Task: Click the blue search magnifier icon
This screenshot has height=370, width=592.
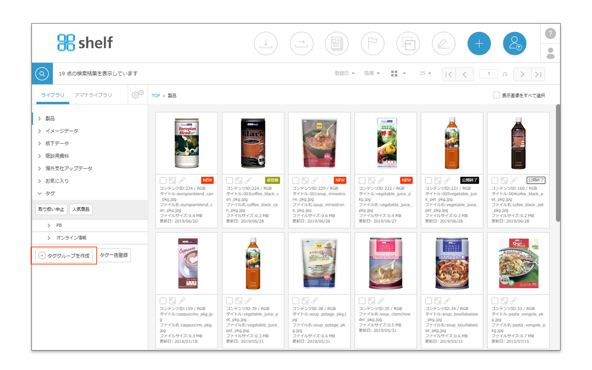Action: 42,74
